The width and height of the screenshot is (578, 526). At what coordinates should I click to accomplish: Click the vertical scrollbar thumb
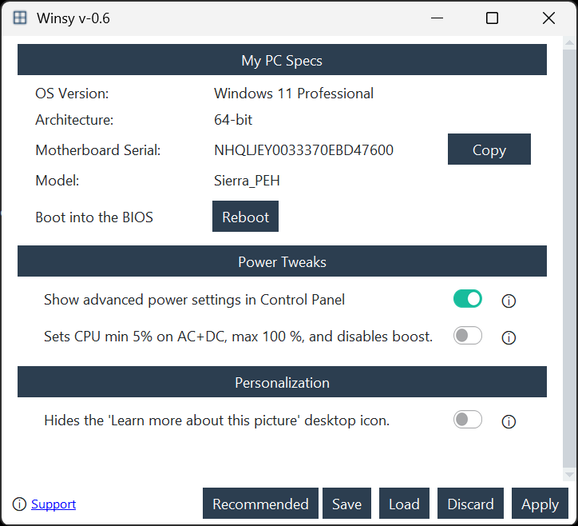tap(569, 258)
